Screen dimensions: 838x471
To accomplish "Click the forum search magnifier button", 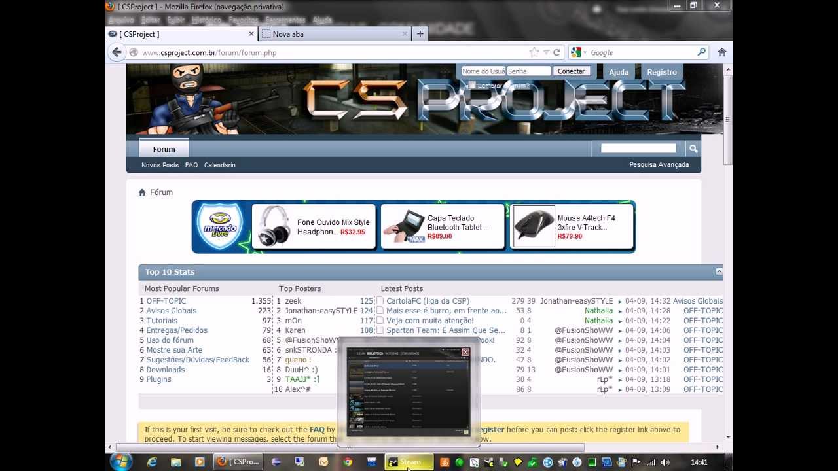I will (x=693, y=148).
